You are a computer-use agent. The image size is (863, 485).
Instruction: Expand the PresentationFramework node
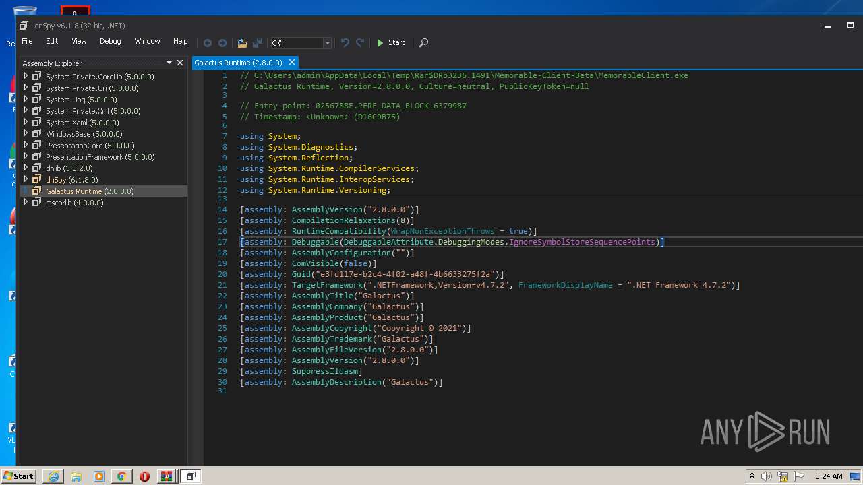coord(26,156)
